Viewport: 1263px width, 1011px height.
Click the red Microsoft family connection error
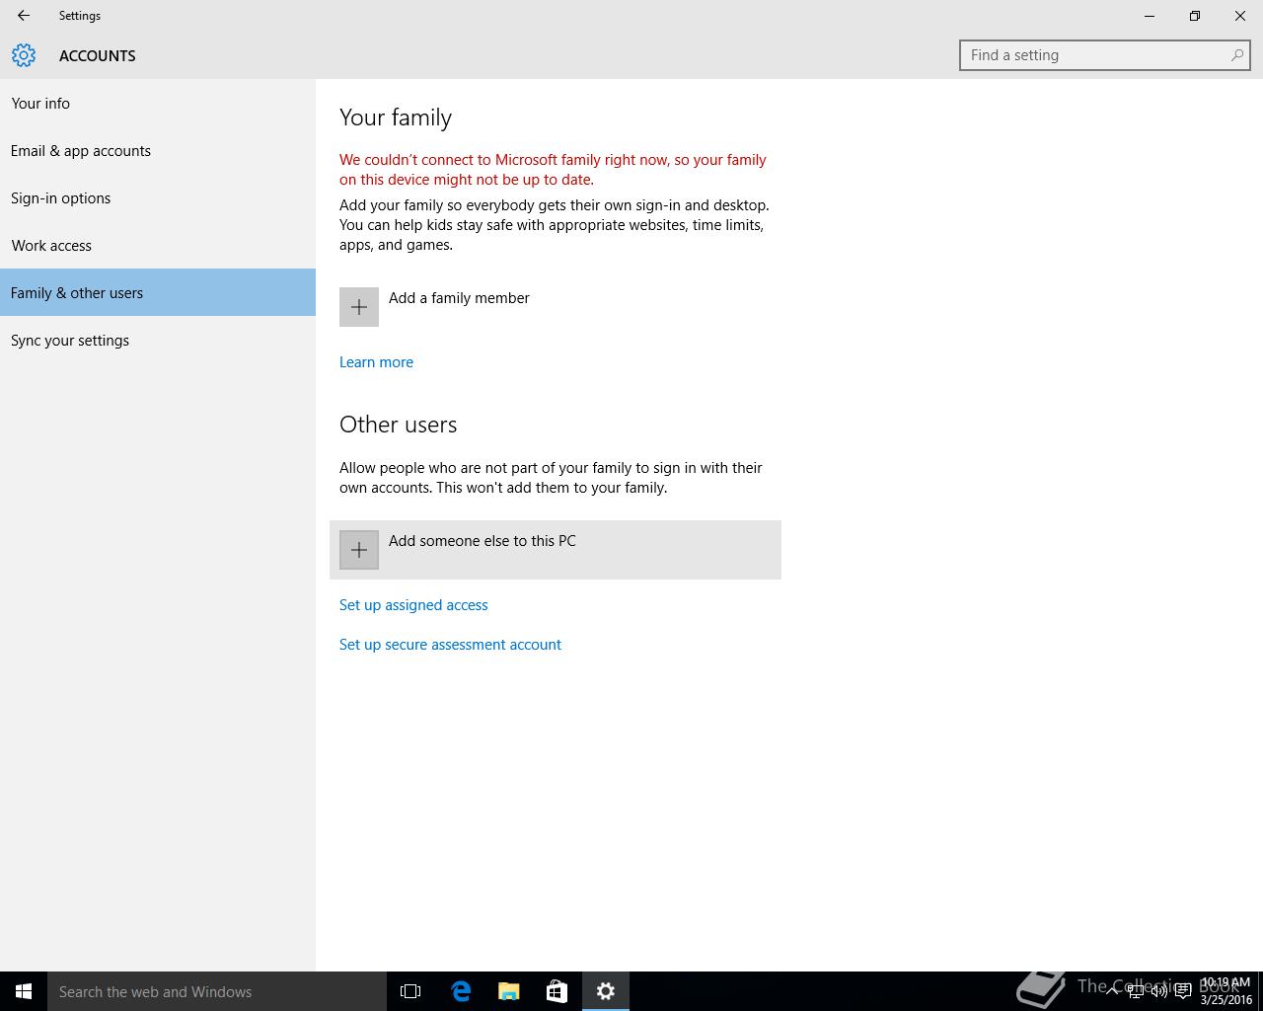(553, 170)
